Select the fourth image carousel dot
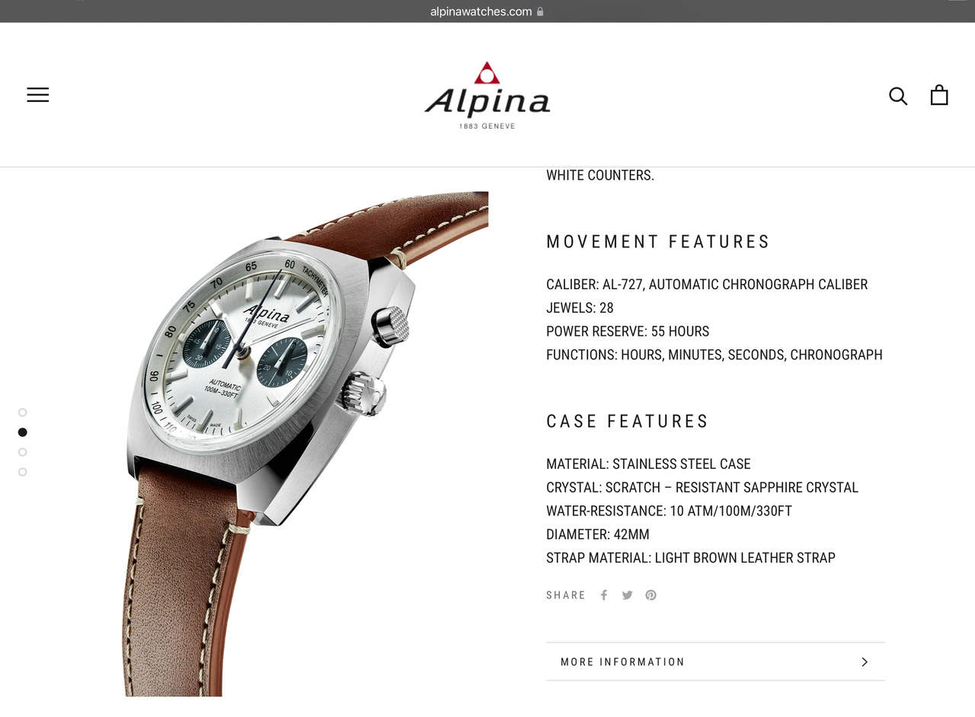The height and width of the screenshot is (717, 975). coord(23,472)
